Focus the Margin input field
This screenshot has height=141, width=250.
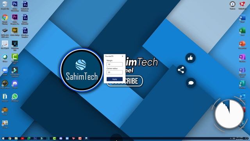[114, 64]
